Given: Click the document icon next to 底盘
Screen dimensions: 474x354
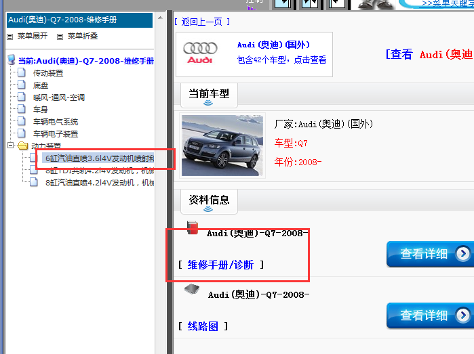Looking at the screenshot, I should [22, 85].
